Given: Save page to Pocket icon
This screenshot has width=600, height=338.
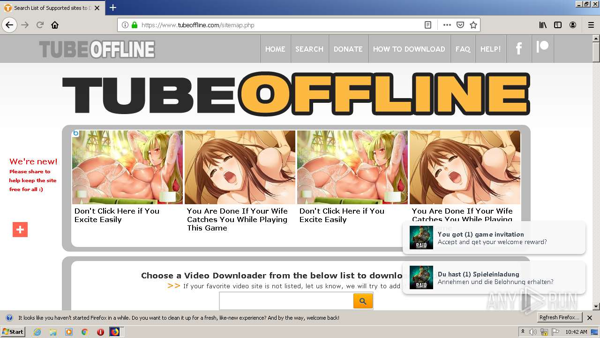Looking at the screenshot, I should [x=460, y=25].
